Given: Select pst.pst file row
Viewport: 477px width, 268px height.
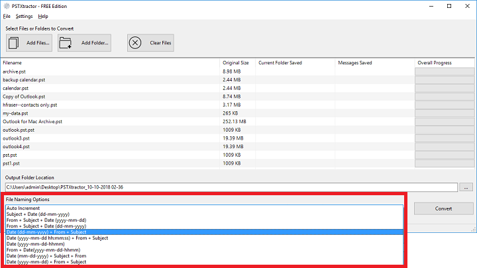Looking at the screenshot, I should (x=238, y=155).
